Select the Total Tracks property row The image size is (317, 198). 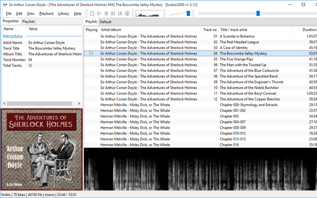pos(42,65)
